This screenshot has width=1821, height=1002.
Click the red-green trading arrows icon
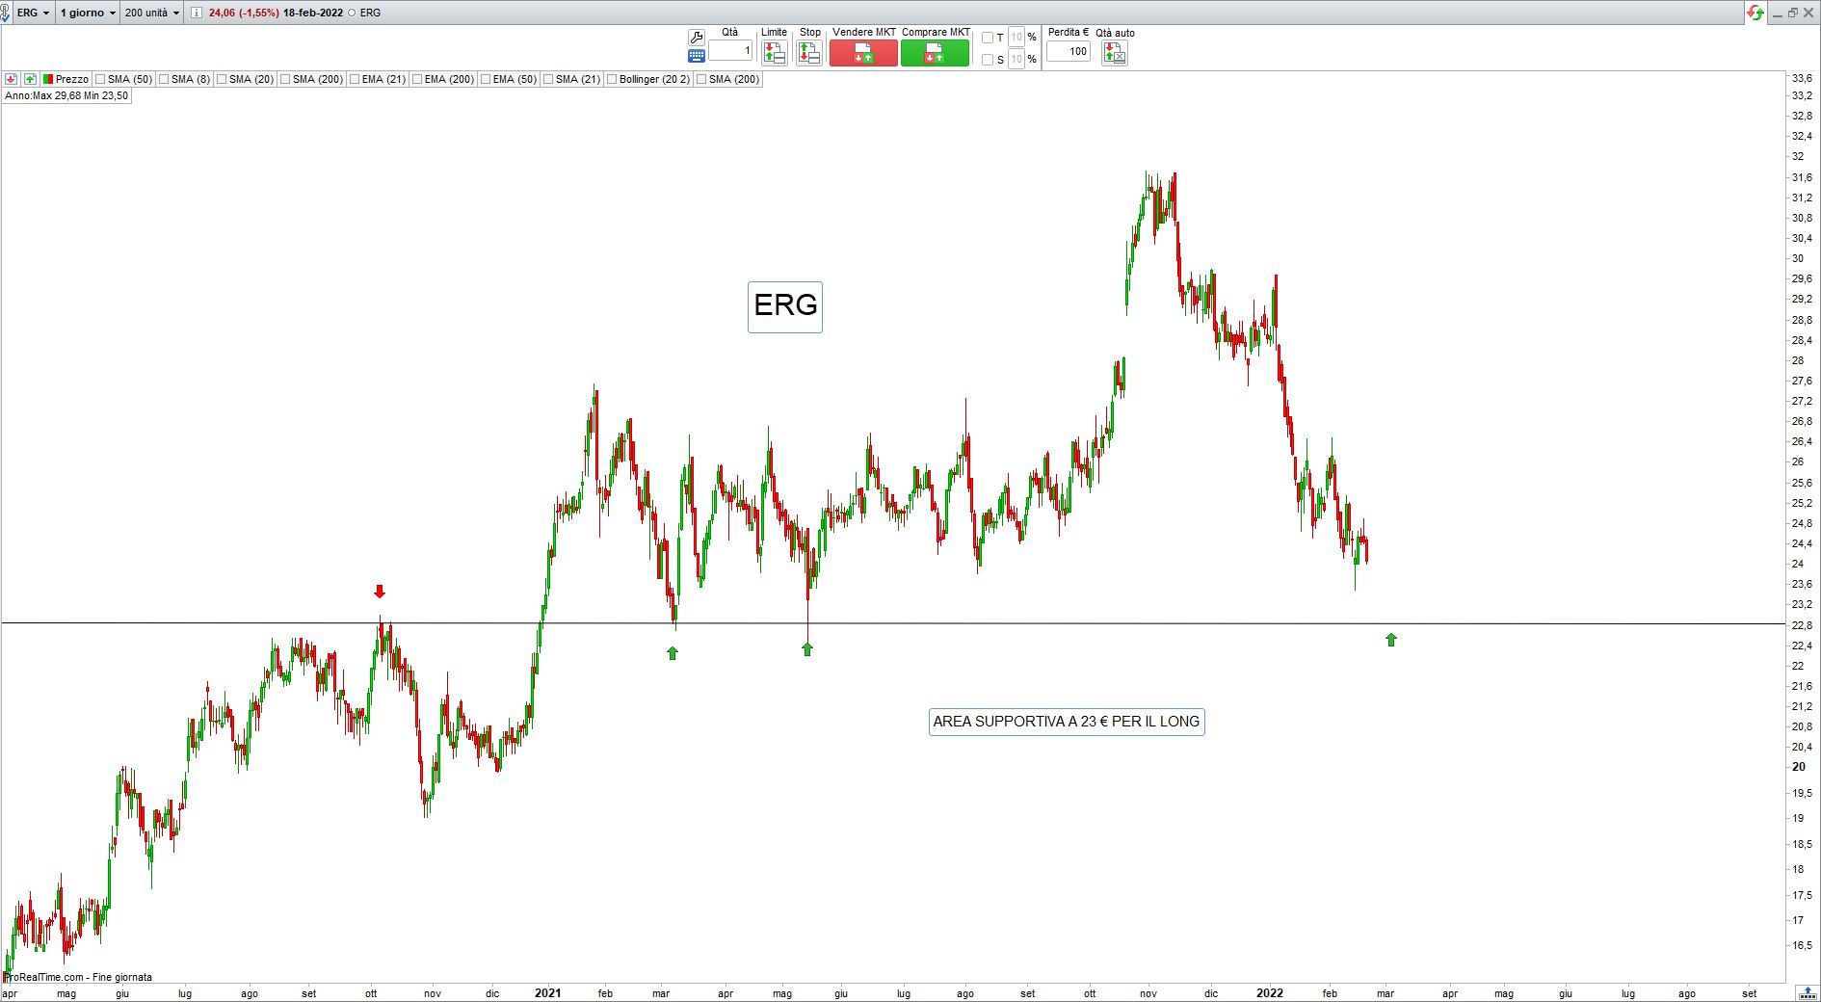[1755, 13]
